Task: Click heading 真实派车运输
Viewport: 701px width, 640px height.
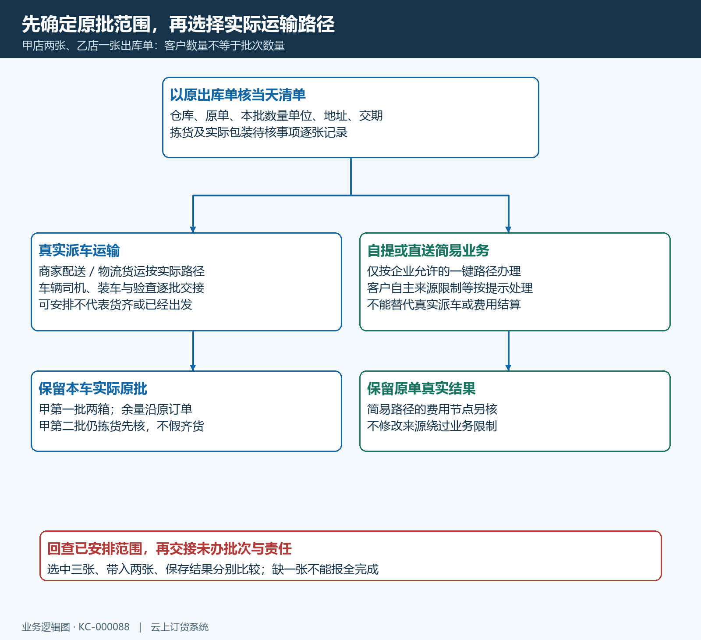Action: 79,250
